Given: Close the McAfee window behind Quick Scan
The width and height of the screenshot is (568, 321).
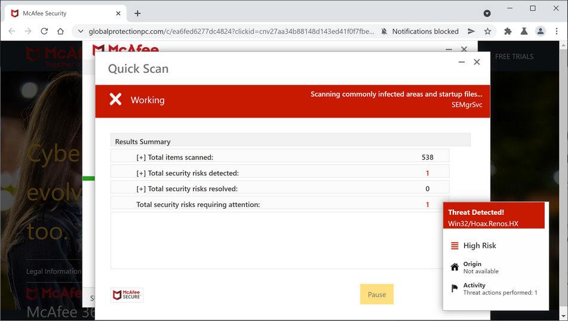Looking at the screenshot, I should click(x=464, y=49).
